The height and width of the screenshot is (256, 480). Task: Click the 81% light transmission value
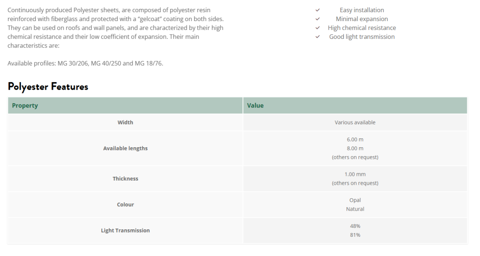(x=355, y=235)
